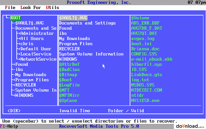Select the $BadClus file
Image resolution: width=206 pixels, height=129 pixels.
(70, 70)
